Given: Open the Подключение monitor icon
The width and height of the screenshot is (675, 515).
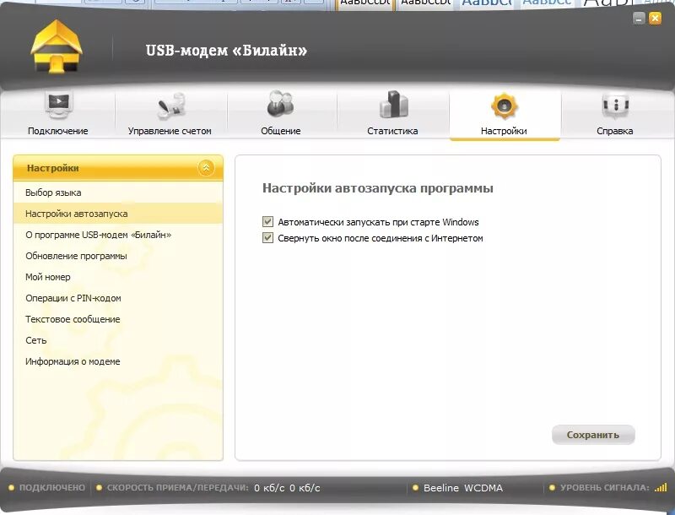Looking at the screenshot, I should coord(58,105).
